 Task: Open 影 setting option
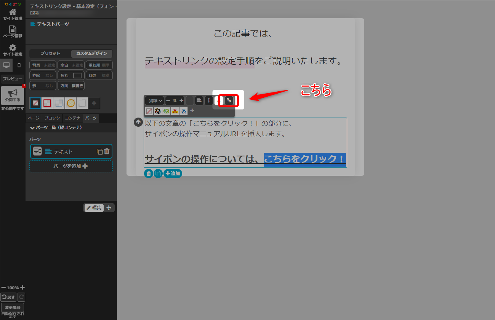point(43,86)
